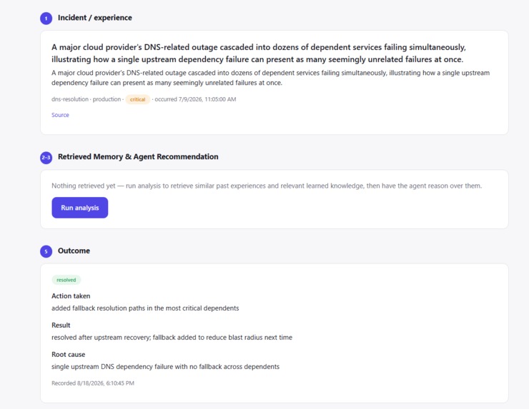Screen dimensions: 529x409
Task: Select the Incident / experience heading
Action: [x=95, y=18]
